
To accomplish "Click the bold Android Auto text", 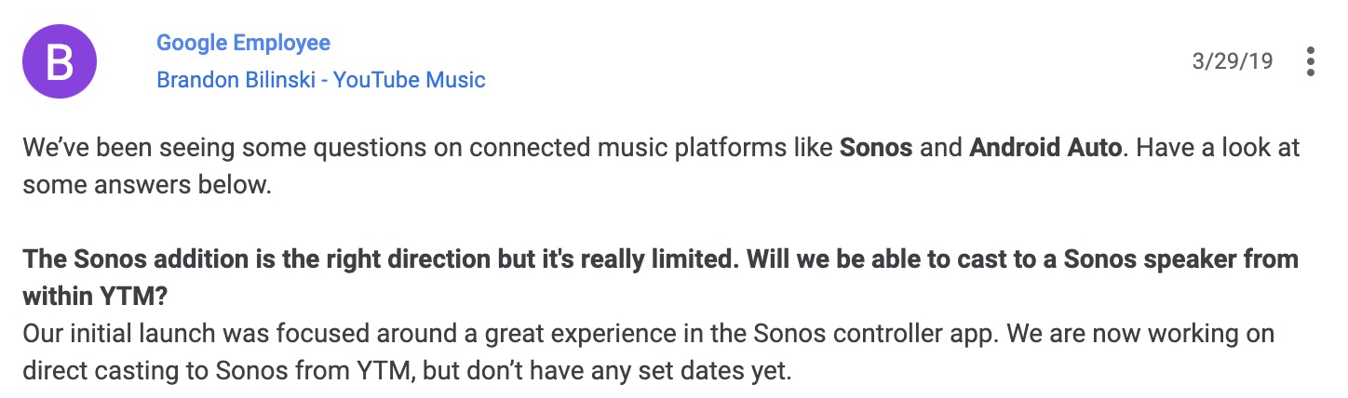I will tap(1045, 149).
